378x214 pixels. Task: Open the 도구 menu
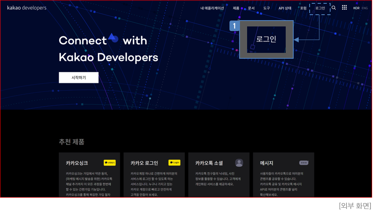point(266,8)
